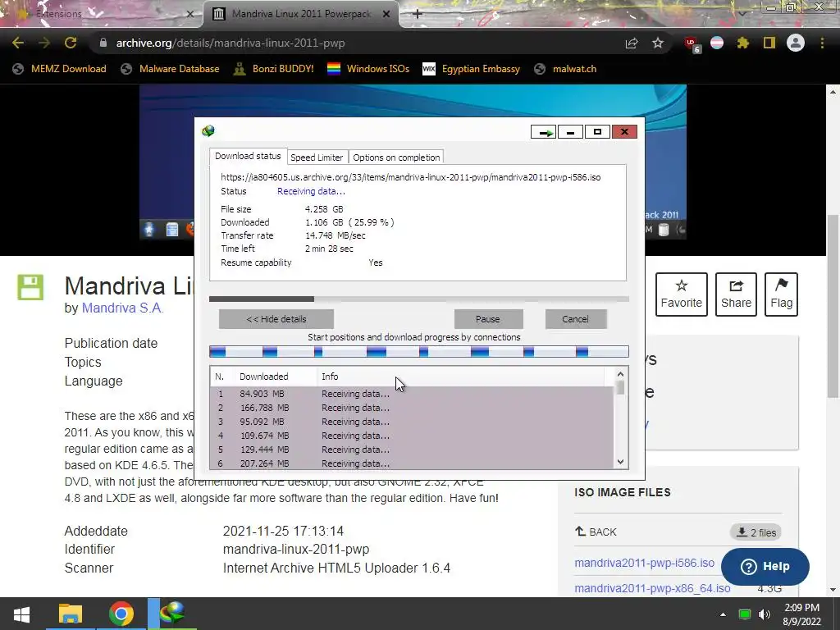Click the overall download progress bar
This screenshot has height=630, width=840.
click(x=419, y=299)
